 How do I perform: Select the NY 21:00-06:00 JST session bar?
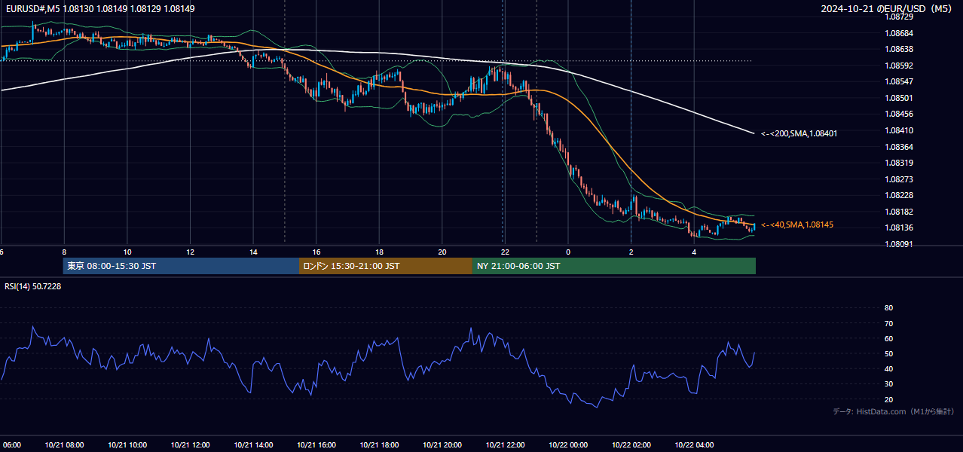pos(614,266)
